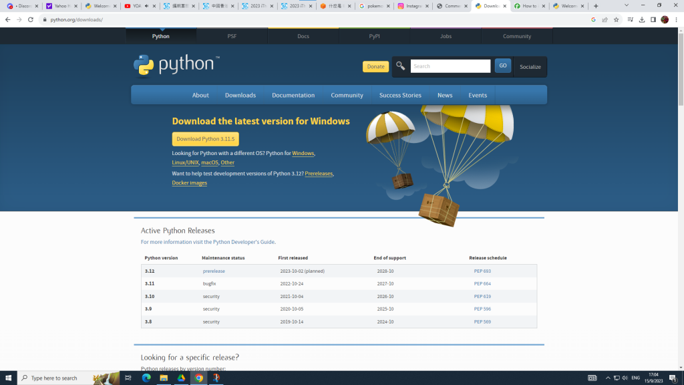Follow the macOS download link

209,162
